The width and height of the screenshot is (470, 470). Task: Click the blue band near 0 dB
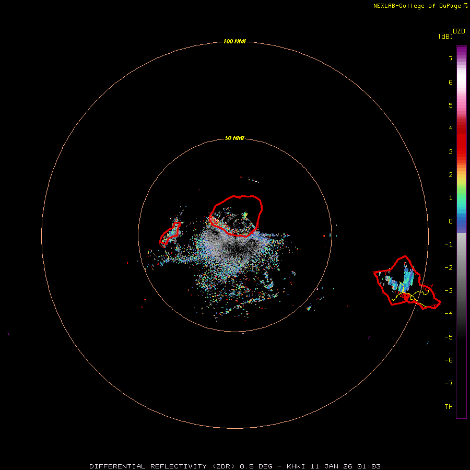coord(461,224)
